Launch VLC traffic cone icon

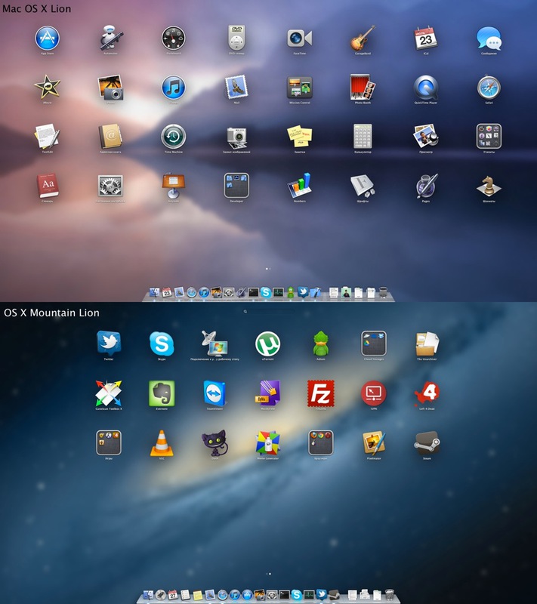(x=162, y=442)
